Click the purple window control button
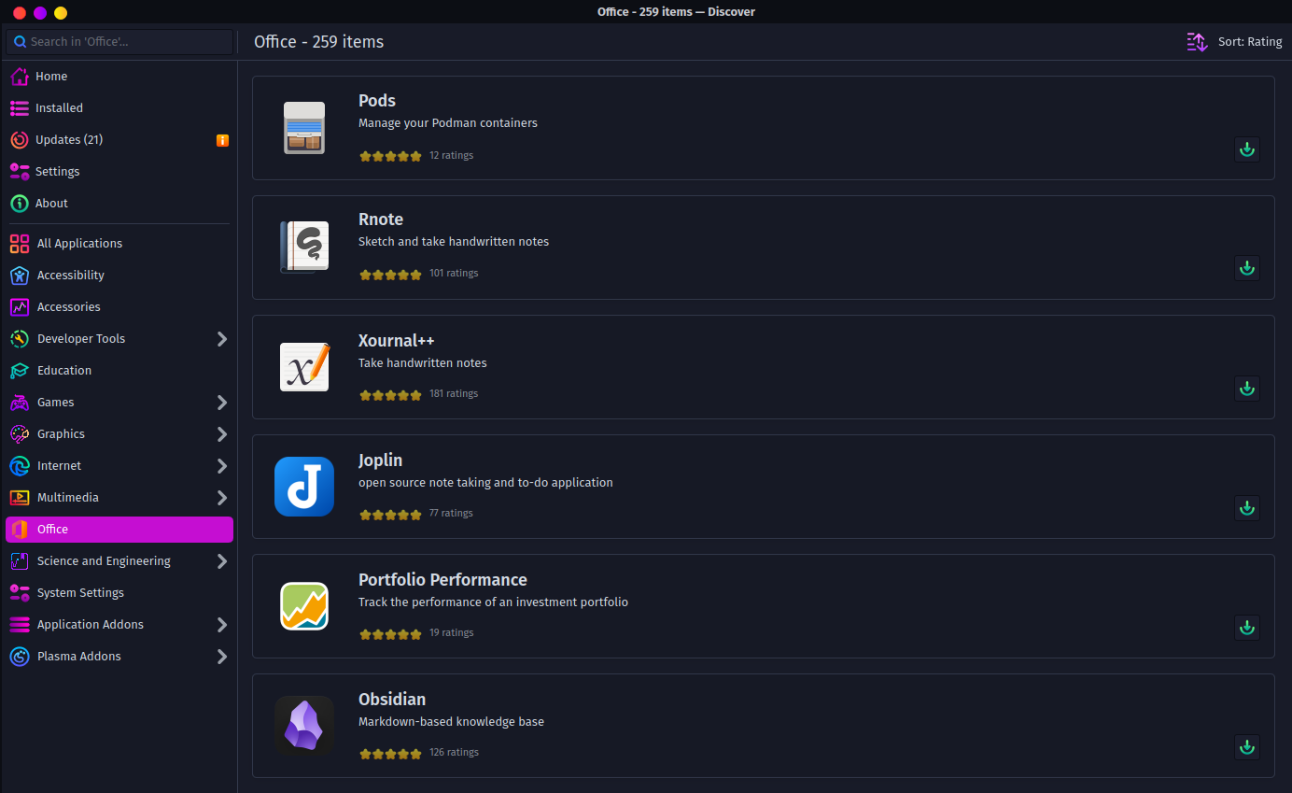This screenshot has height=793, width=1292. [x=40, y=13]
